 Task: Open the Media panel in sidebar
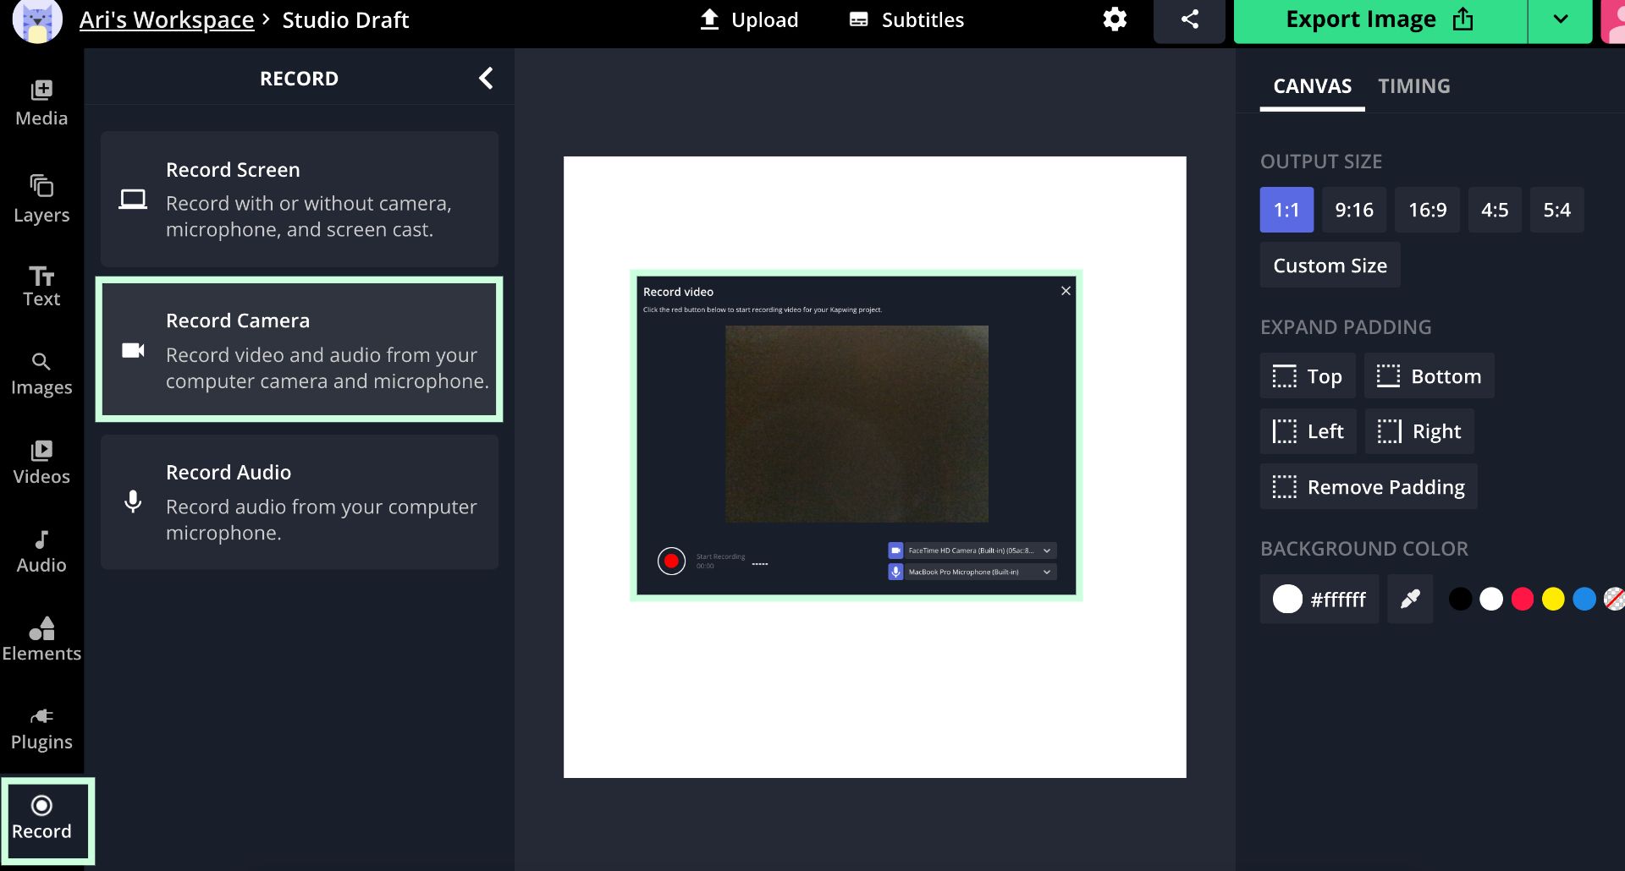[x=41, y=103]
